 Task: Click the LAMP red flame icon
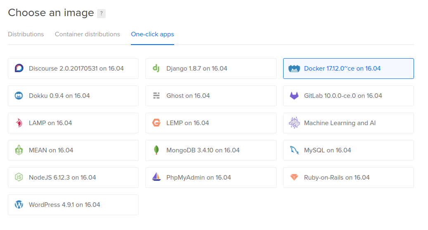(19, 123)
